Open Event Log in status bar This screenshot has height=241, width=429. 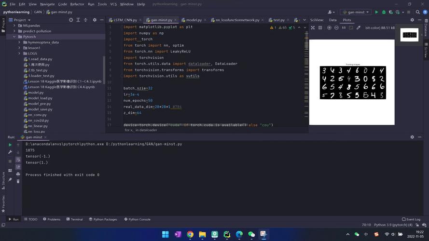[411, 219]
